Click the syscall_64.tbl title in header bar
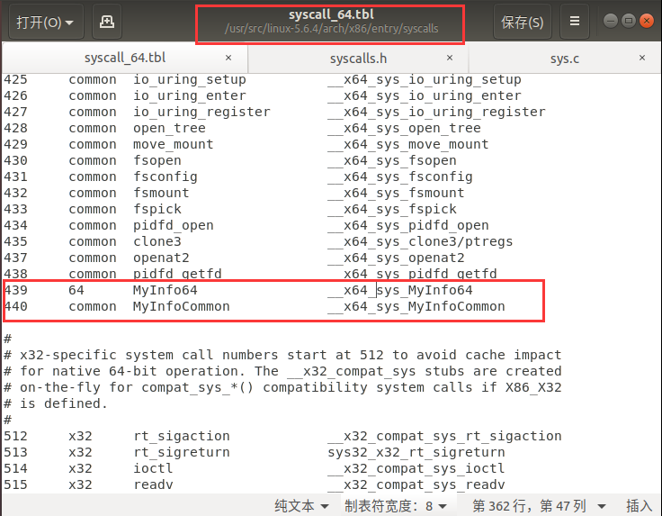Image resolution: width=662 pixels, height=516 pixels. click(x=331, y=14)
